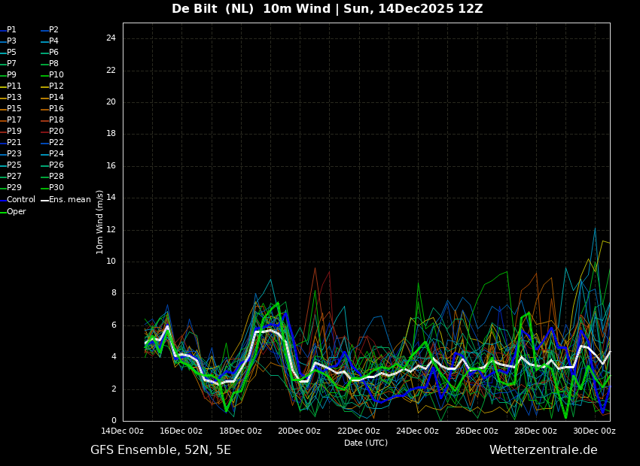Viewport: 640px width, 466px height.
Task: Click the GFS Ensemble, 52N, 5E caption
Action: (160, 450)
